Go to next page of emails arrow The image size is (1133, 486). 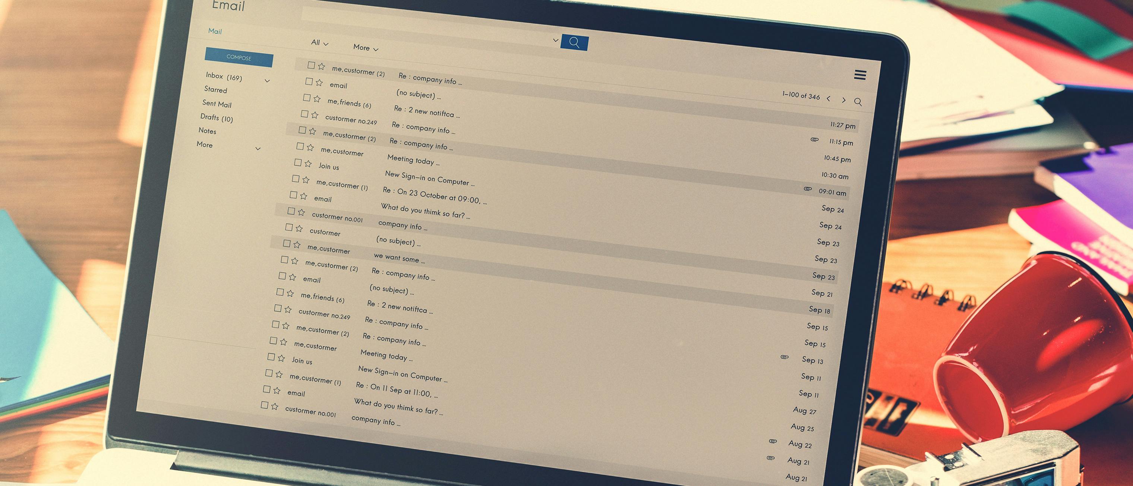843,100
